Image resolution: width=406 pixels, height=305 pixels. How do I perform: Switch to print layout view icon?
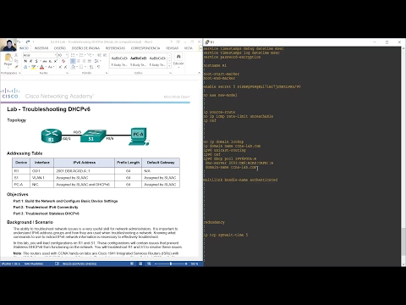tap(140, 263)
